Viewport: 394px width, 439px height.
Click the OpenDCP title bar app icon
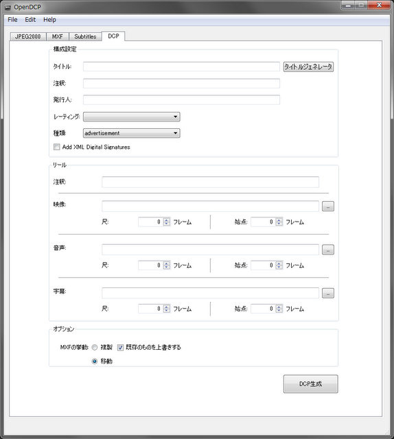point(8,8)
